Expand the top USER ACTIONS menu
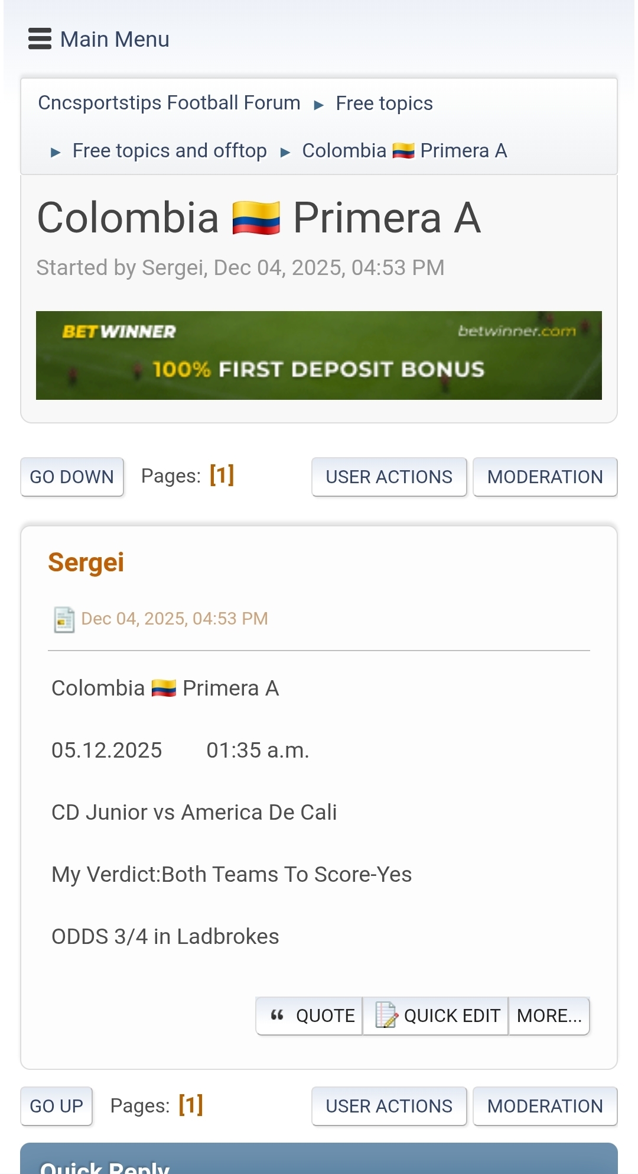Viewport: 638px width, 1174px height. point(389,477)
